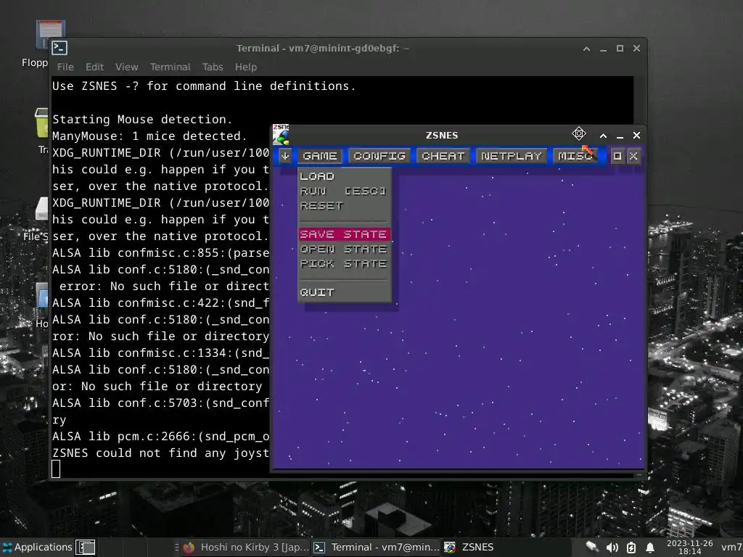Viewport: 743px width, 557px height.
Task: Click the vm7 user label on panel
Action: [x=731, y=548]
